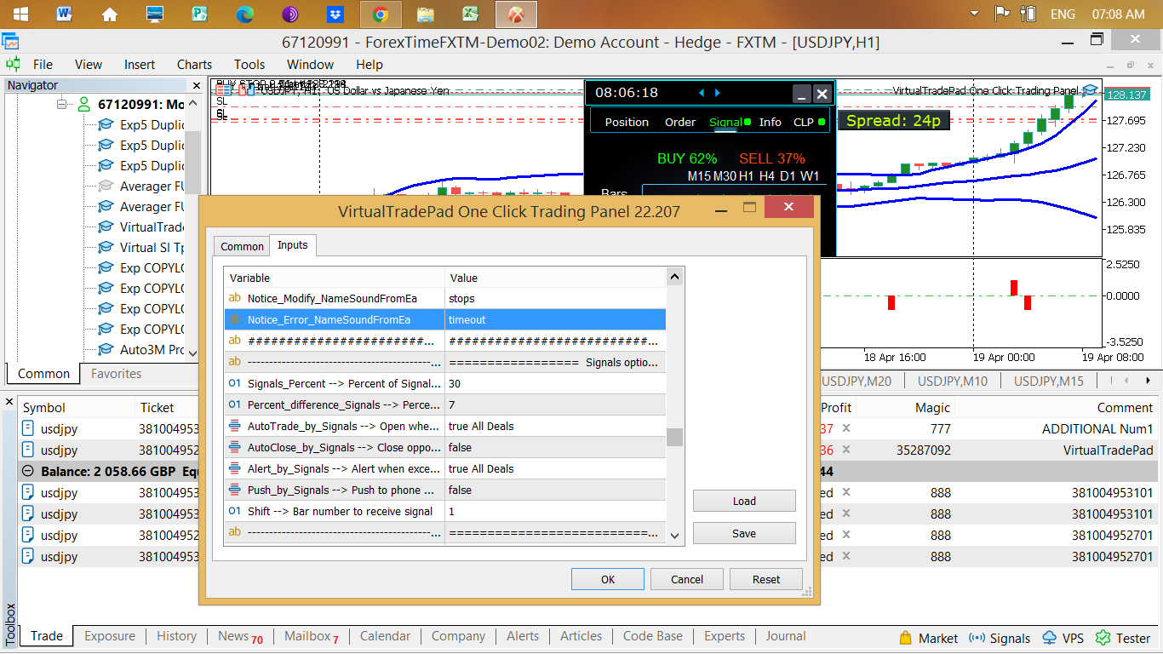Open the Position tab in trading panel
The image size is (1163, 654).
point(627,122)
